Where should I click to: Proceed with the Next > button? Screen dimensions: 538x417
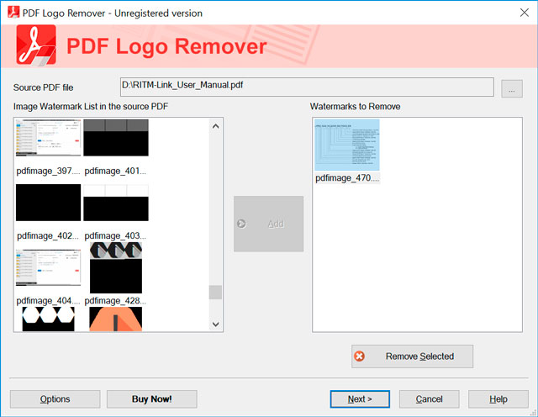click(360, 399)
